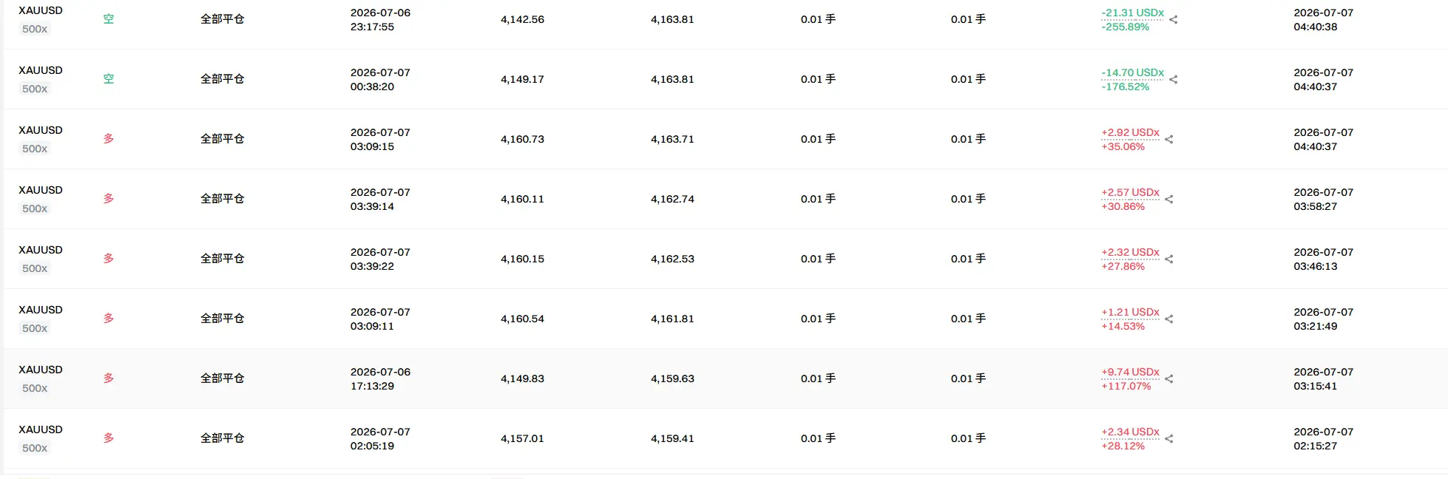
Task: Share the +1.21 USDx profit trade
Action: point(1168,319)
